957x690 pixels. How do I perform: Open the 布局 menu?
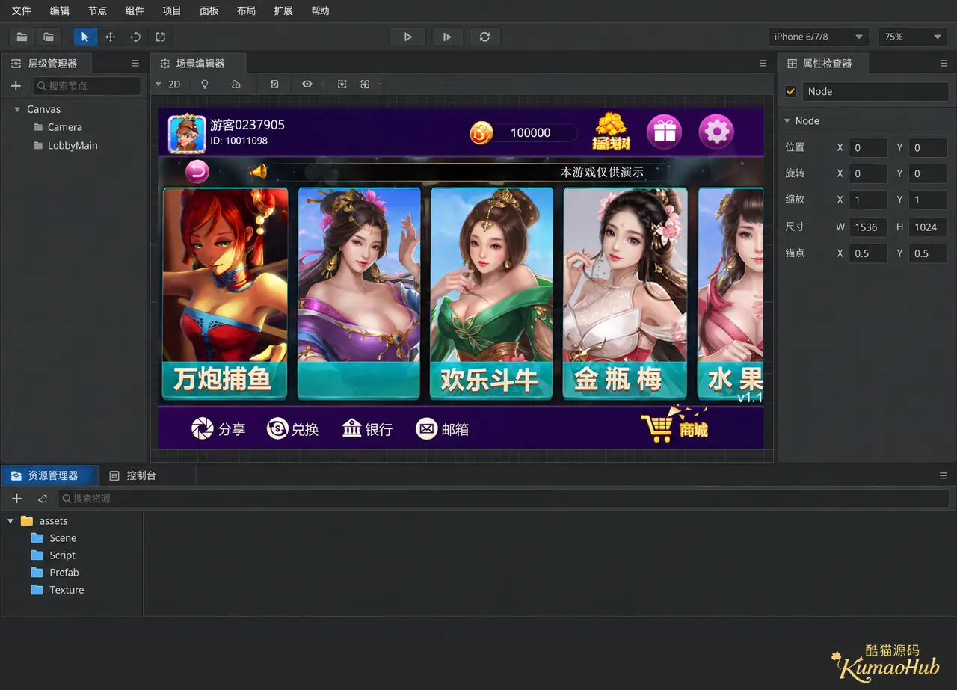(x=246, y=11)
